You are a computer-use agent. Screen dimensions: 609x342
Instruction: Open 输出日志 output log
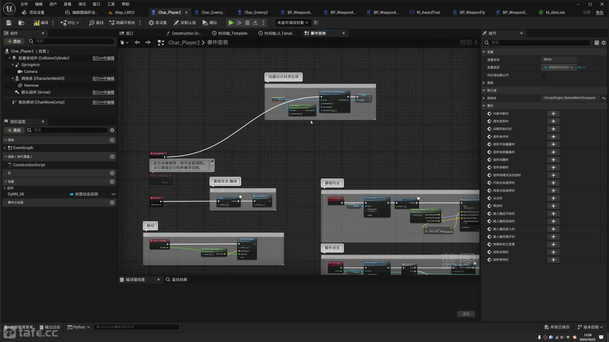click(x=50, y=327)
